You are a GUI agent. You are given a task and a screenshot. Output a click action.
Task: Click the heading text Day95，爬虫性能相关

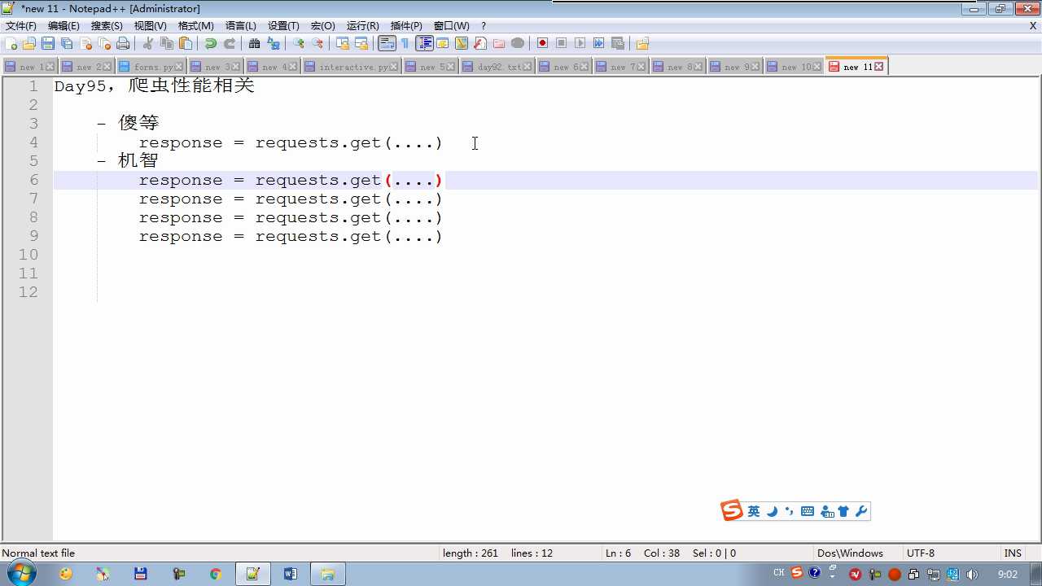pos(155,85)
